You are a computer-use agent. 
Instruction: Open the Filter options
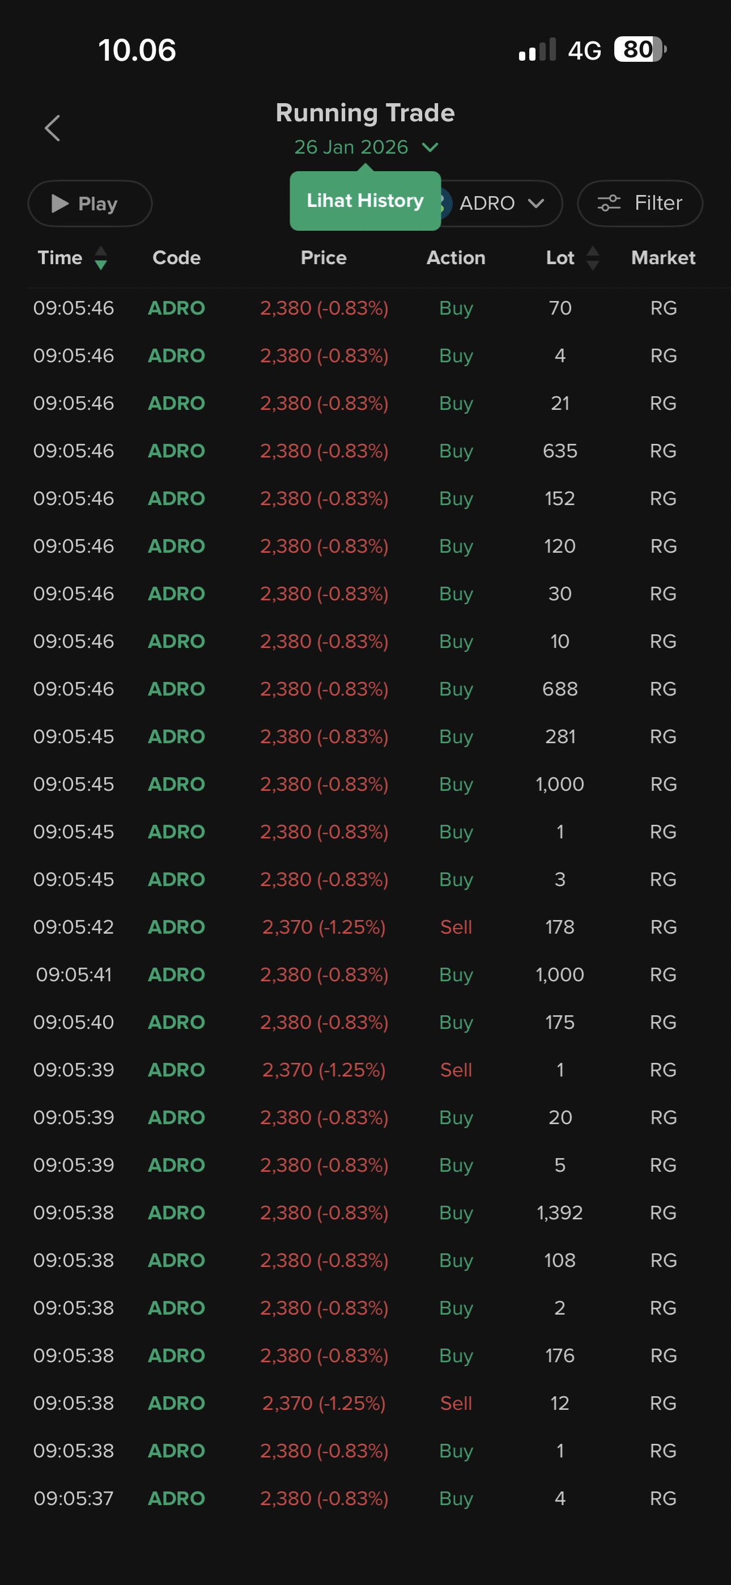(x=639, y=203)
